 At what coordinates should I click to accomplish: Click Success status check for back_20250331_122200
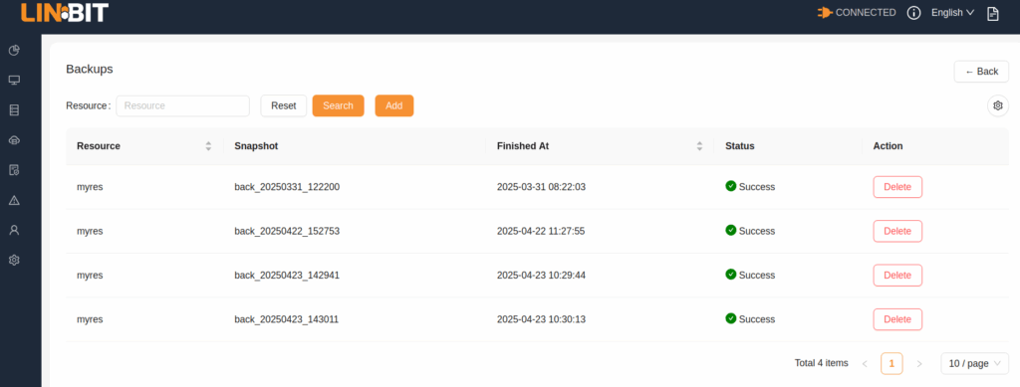(x=730, y=186)
